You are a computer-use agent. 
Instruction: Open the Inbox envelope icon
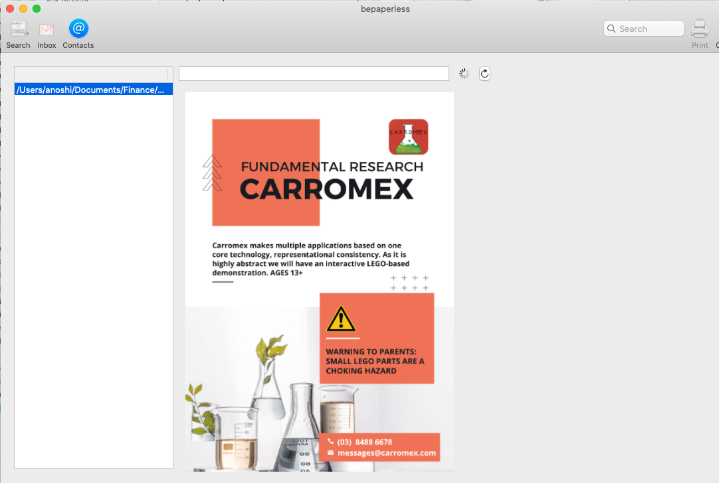(47, 30)
